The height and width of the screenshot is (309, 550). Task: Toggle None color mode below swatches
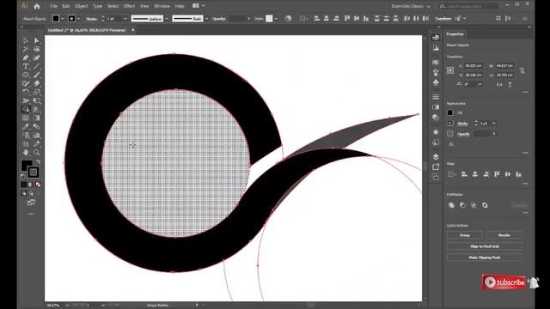38,185
